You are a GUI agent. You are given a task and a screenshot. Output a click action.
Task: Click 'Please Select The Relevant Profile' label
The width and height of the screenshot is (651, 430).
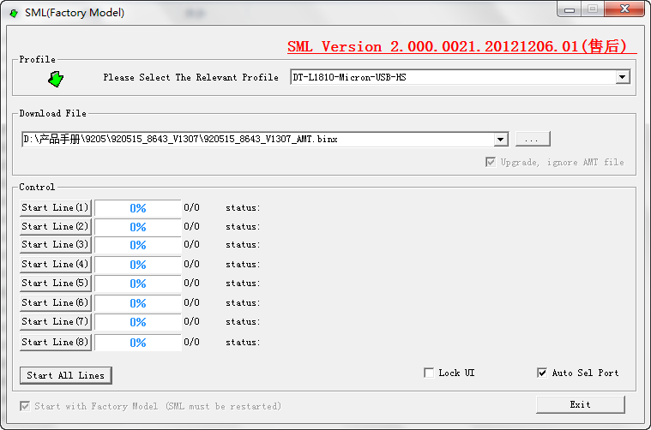tap(191, 78)
